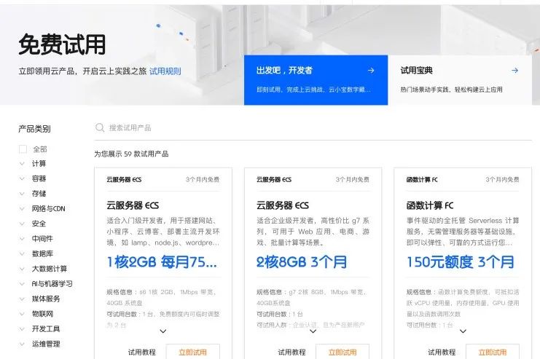Open 试用教程 for 1核2GB ECS card

tap(142, 352)
